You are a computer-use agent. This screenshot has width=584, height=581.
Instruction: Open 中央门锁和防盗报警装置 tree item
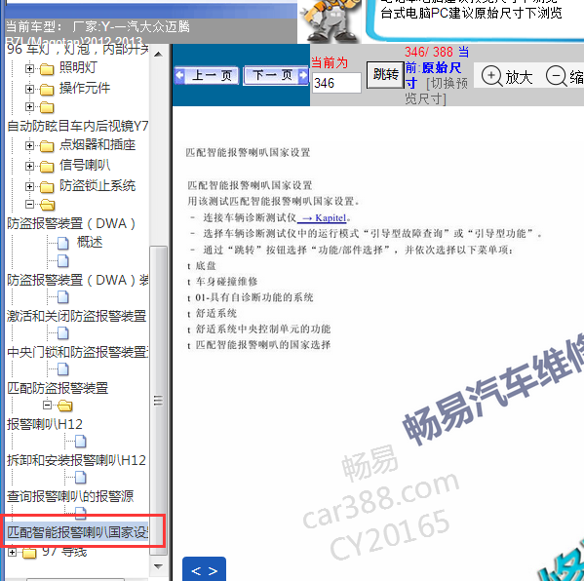77,352
